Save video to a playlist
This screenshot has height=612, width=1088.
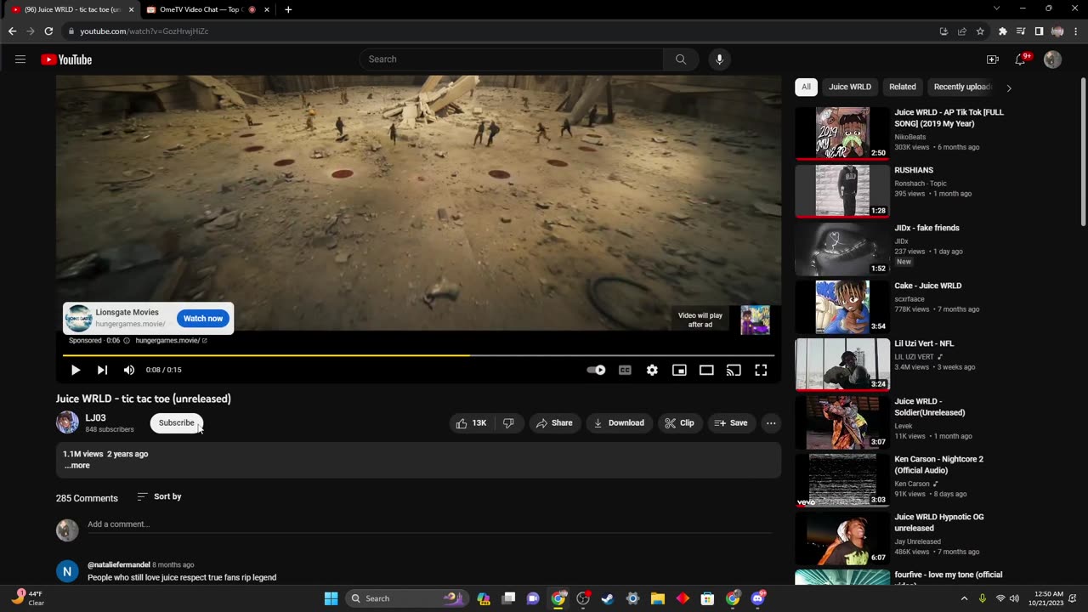click(x=731, y=423)
